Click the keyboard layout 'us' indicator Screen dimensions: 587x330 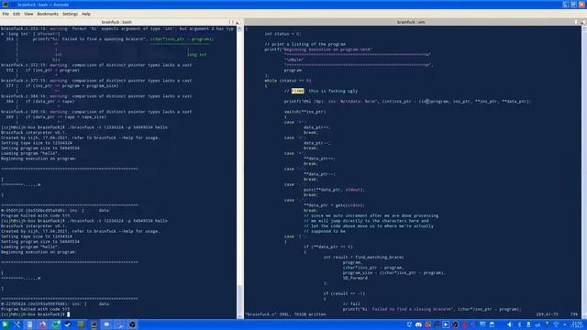[537, 324]
